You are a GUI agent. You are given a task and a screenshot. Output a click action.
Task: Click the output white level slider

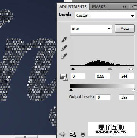click(134, 90)
